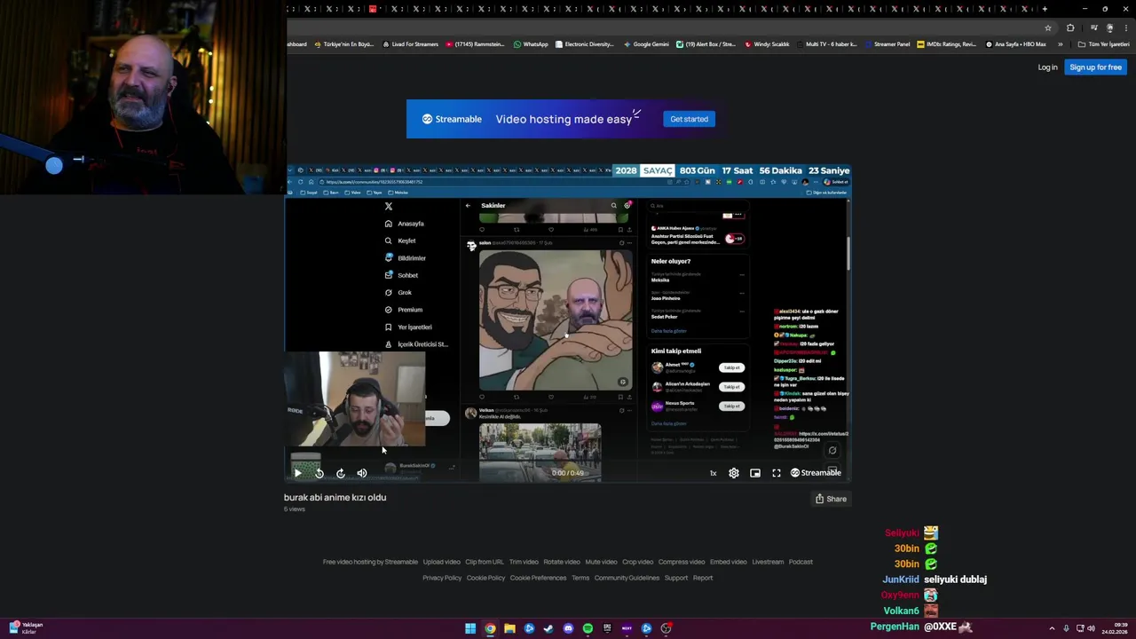Open Trim video footer link
The image size is (1136, 639).
(x=524, y=562)
